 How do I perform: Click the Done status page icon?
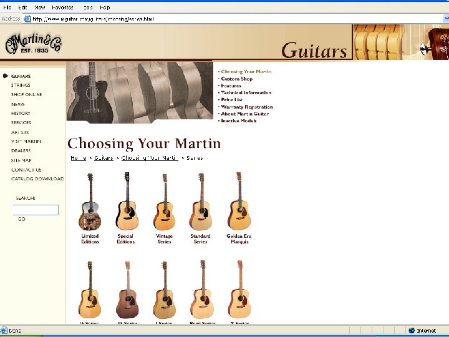(4, 331)
